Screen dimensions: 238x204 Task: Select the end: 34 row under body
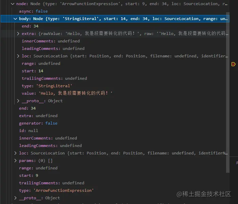115,26
